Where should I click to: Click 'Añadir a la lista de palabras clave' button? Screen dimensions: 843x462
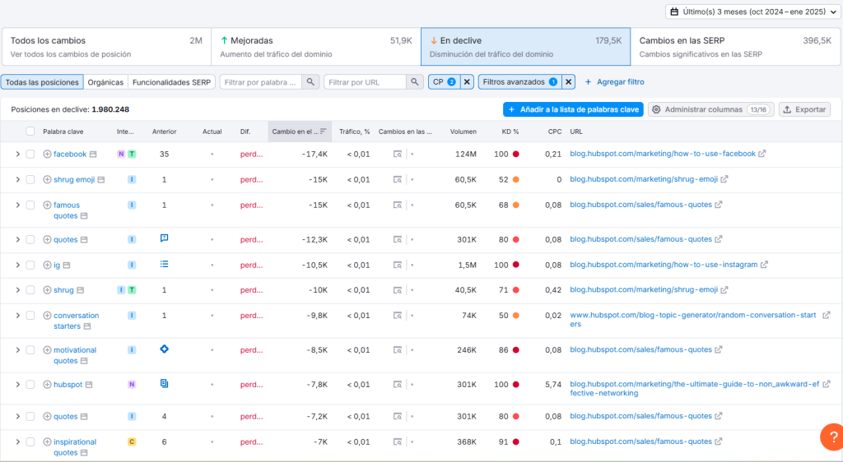pos(573,109)
